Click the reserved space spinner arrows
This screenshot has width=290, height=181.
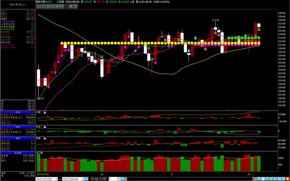[118, 179]
